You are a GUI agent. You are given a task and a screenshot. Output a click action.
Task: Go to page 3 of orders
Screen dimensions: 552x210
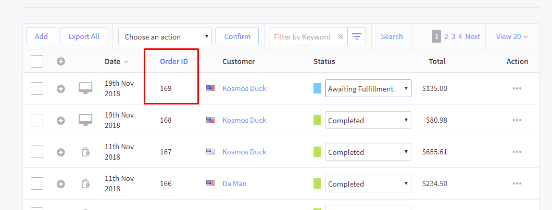click(454, 36)
